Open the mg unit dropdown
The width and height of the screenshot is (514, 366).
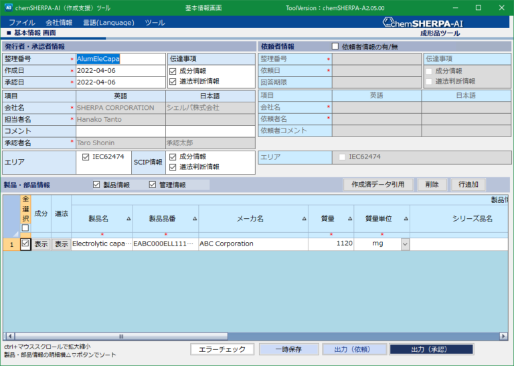(x=405, y=244)
